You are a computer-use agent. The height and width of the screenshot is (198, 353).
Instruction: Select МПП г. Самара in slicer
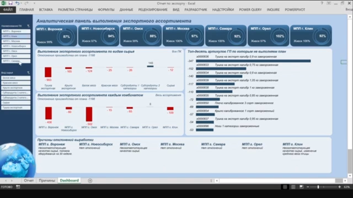click(x=16, y=61)
